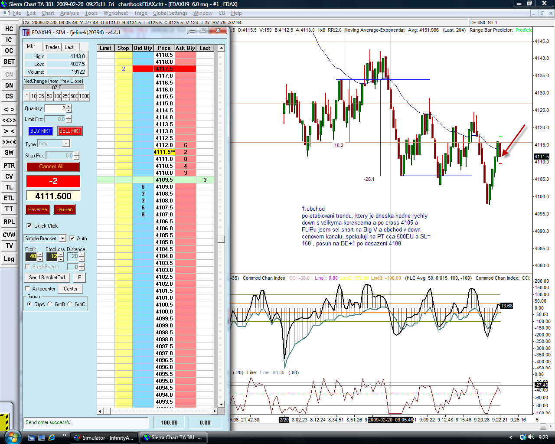
Task: Click the CV toolbar button
Action: [9, 176]
